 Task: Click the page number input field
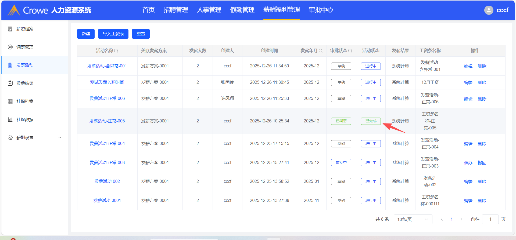tap(490, 219)
